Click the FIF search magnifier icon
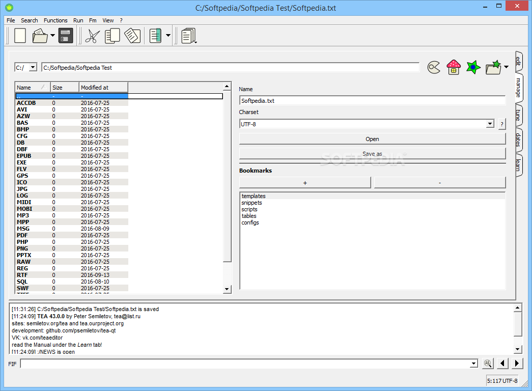Screen dimensions: 532x391 coord(488,363)
